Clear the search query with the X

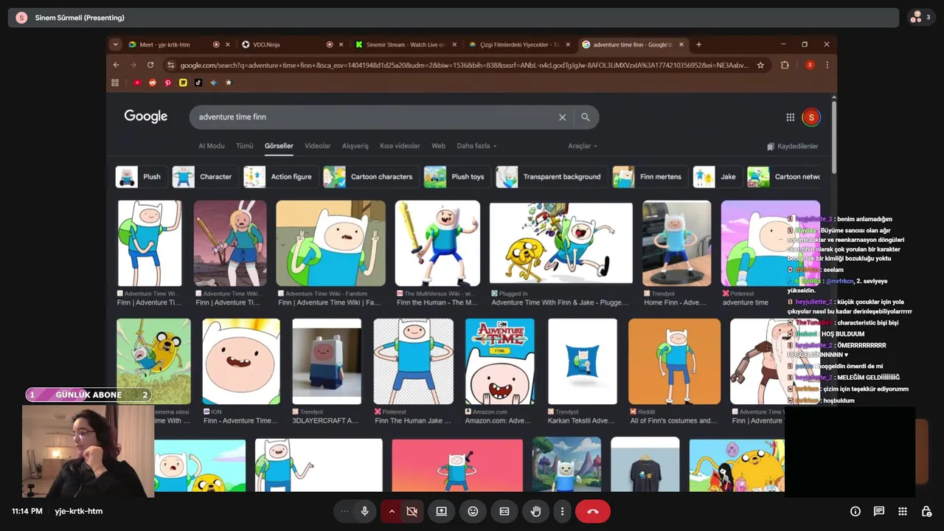tap(562, 117)
